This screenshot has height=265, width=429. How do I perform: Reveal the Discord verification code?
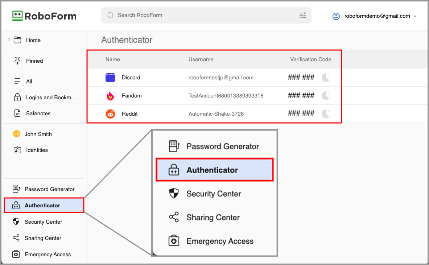[x=301, y=77]
